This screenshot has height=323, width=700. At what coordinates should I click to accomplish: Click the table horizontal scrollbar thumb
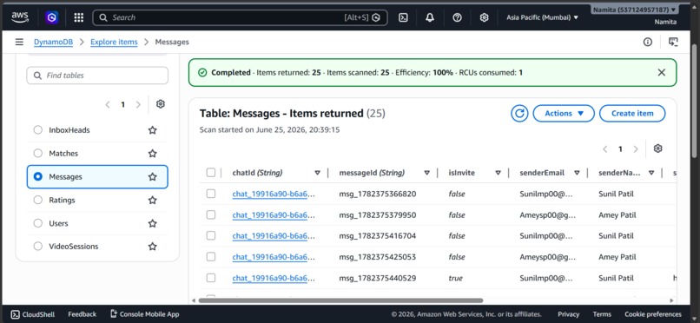coord(340,300)
